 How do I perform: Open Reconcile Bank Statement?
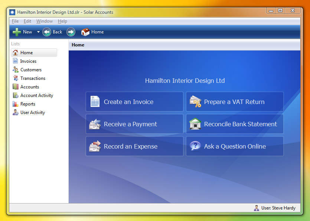235,124
